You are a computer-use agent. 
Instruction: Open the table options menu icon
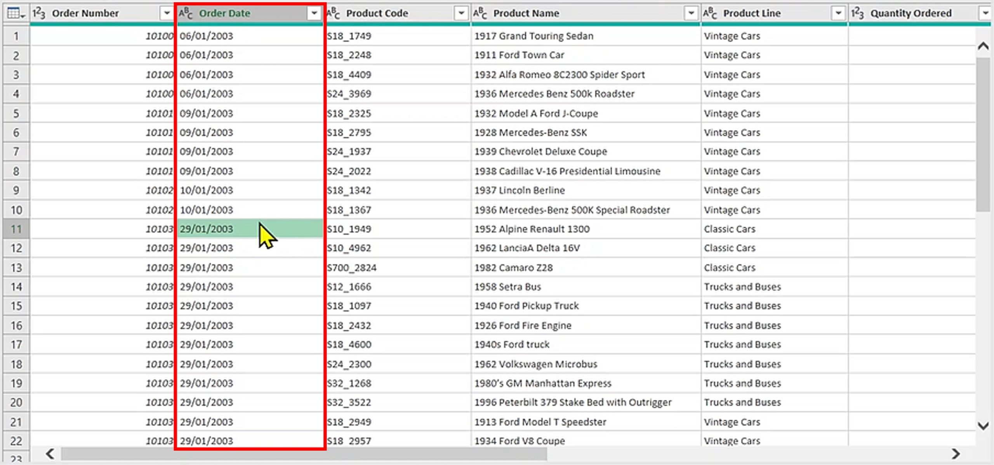[x=16, y=14]
